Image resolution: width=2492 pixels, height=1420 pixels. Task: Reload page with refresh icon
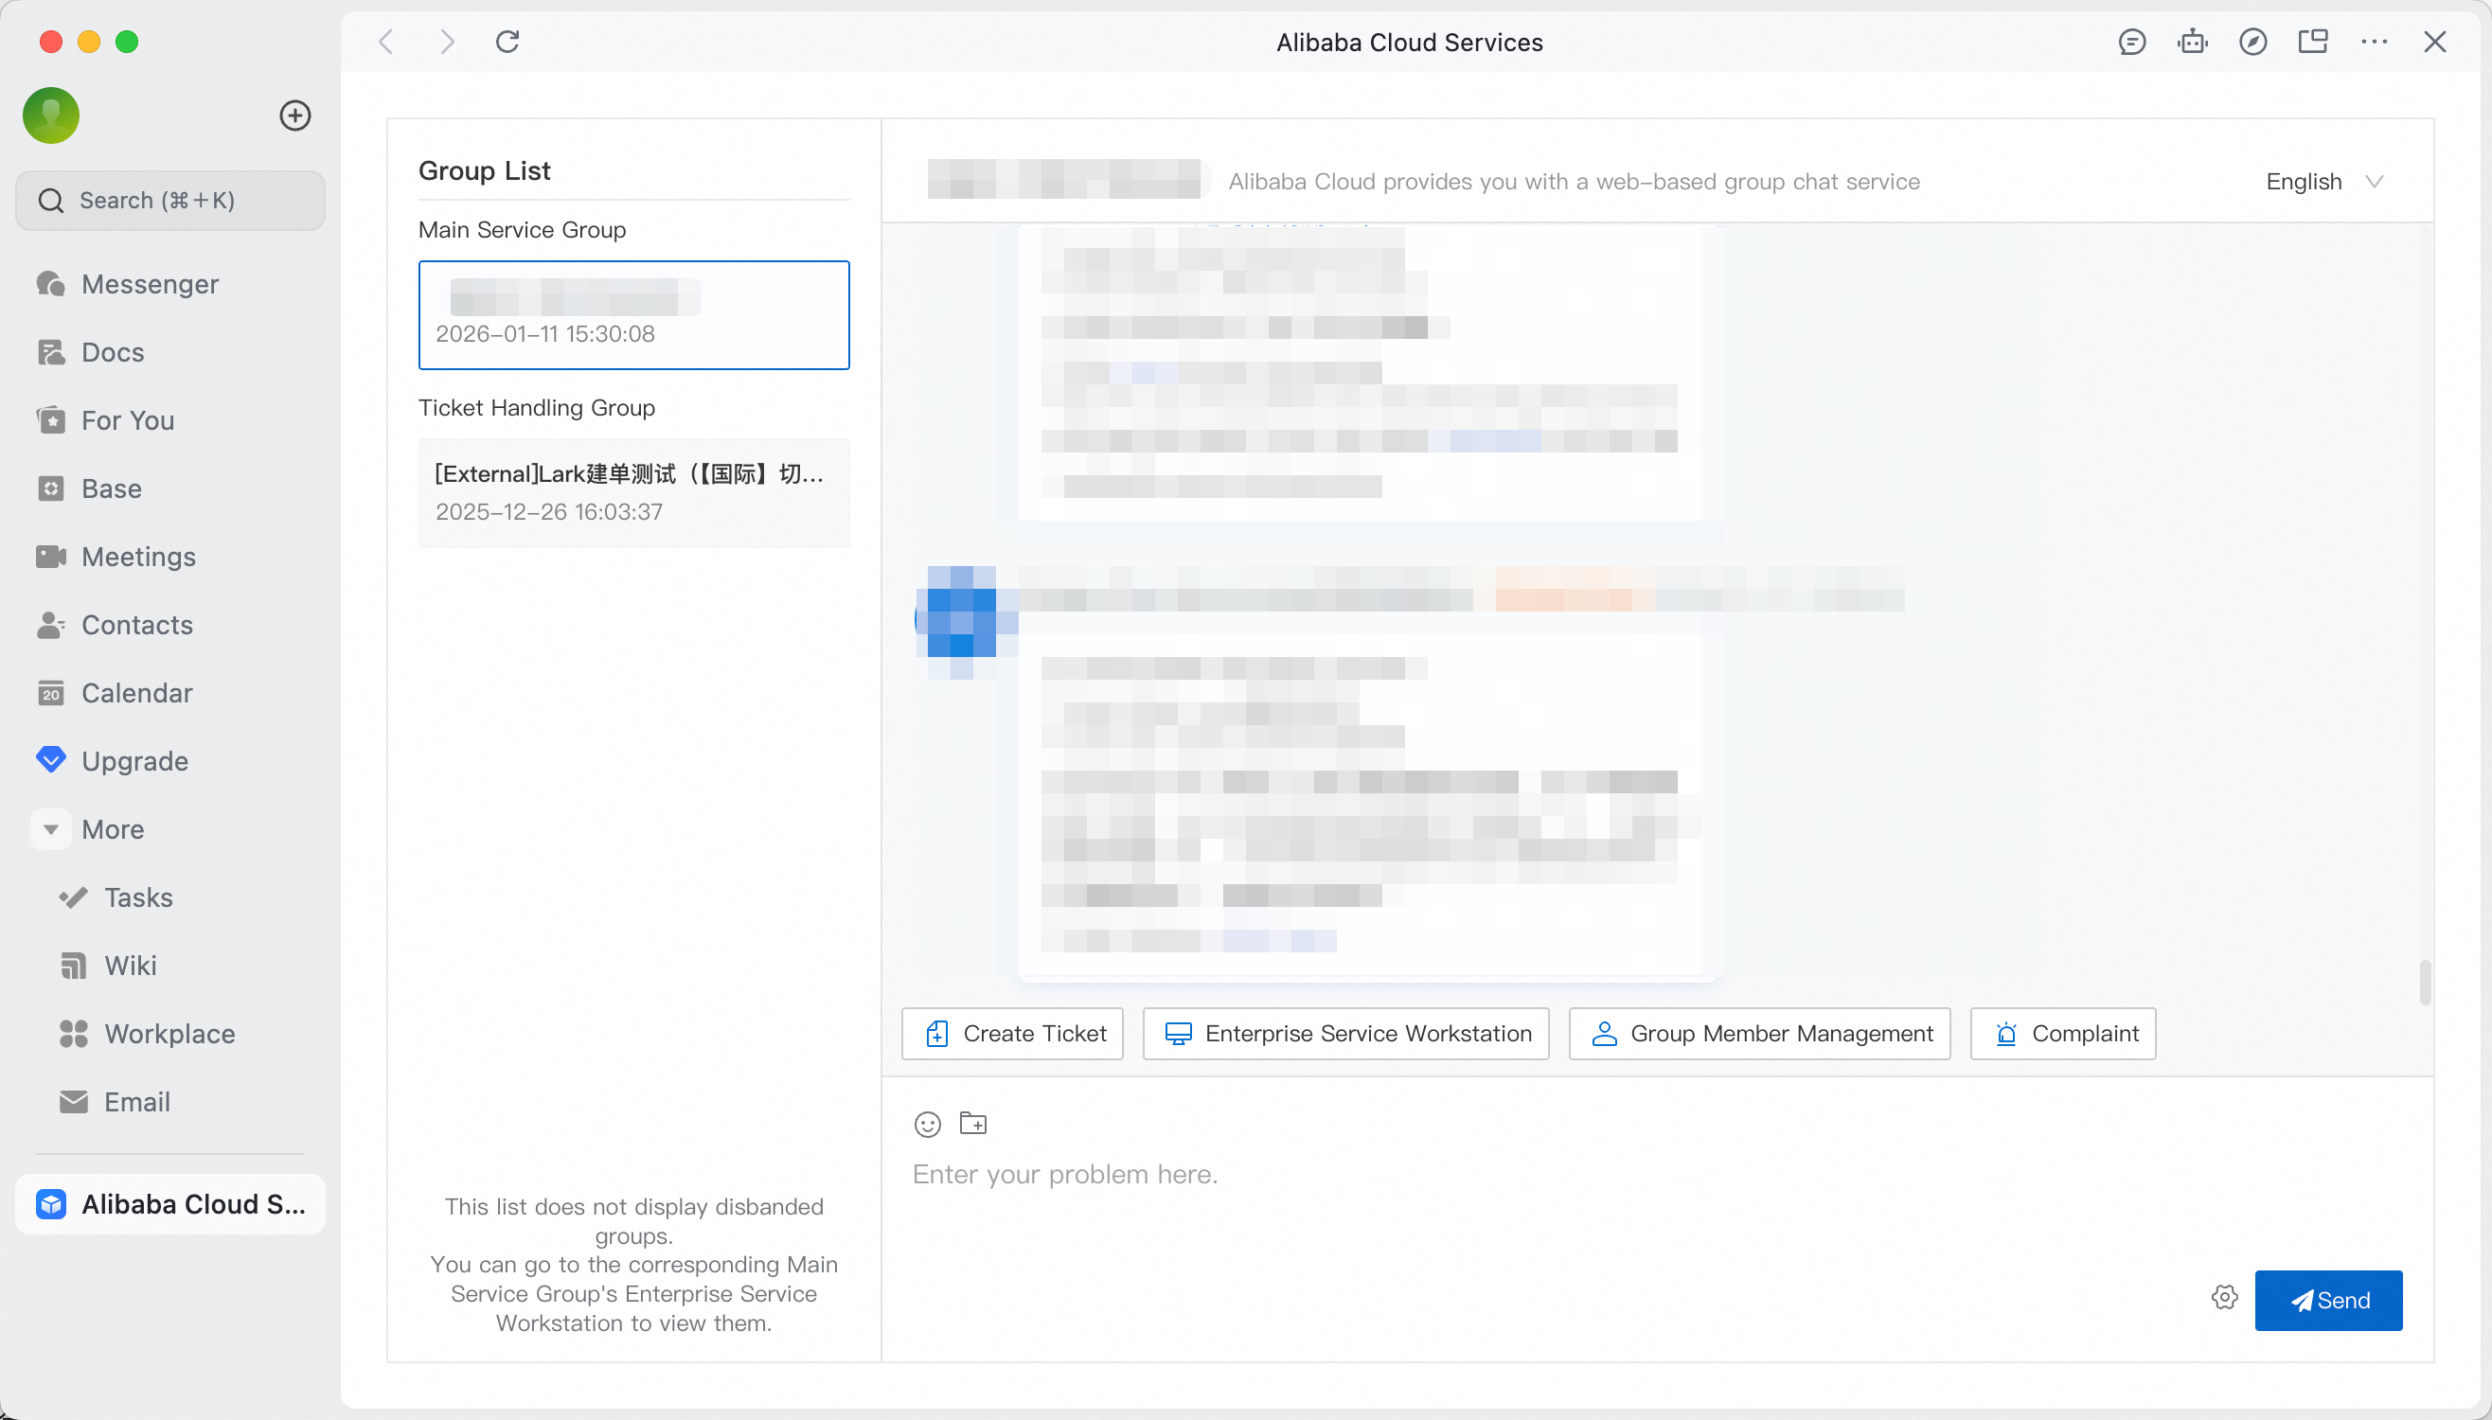pyautogui.click(x=507, y=42)
